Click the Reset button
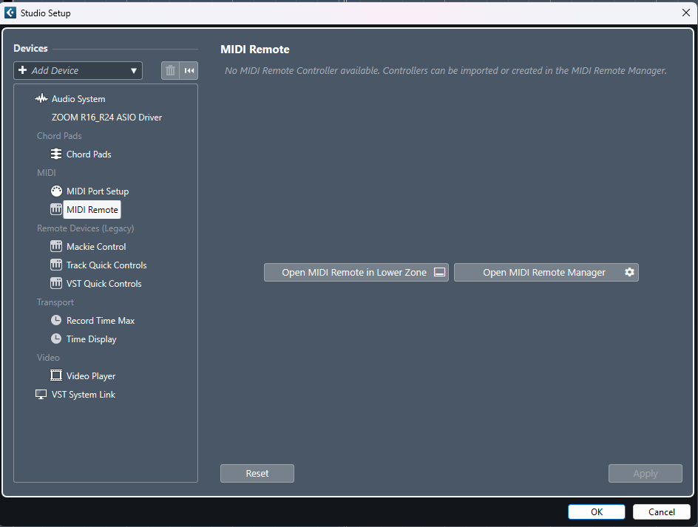Screen dimensions: 698x527 [257, 473]
